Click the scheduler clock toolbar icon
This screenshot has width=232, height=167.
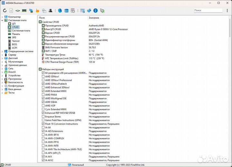[x=73, y=11]
